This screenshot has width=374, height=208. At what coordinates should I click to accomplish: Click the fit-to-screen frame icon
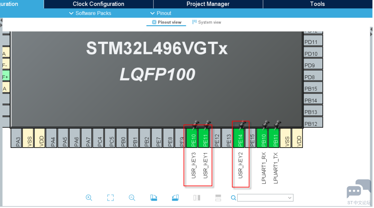point(110,198)
